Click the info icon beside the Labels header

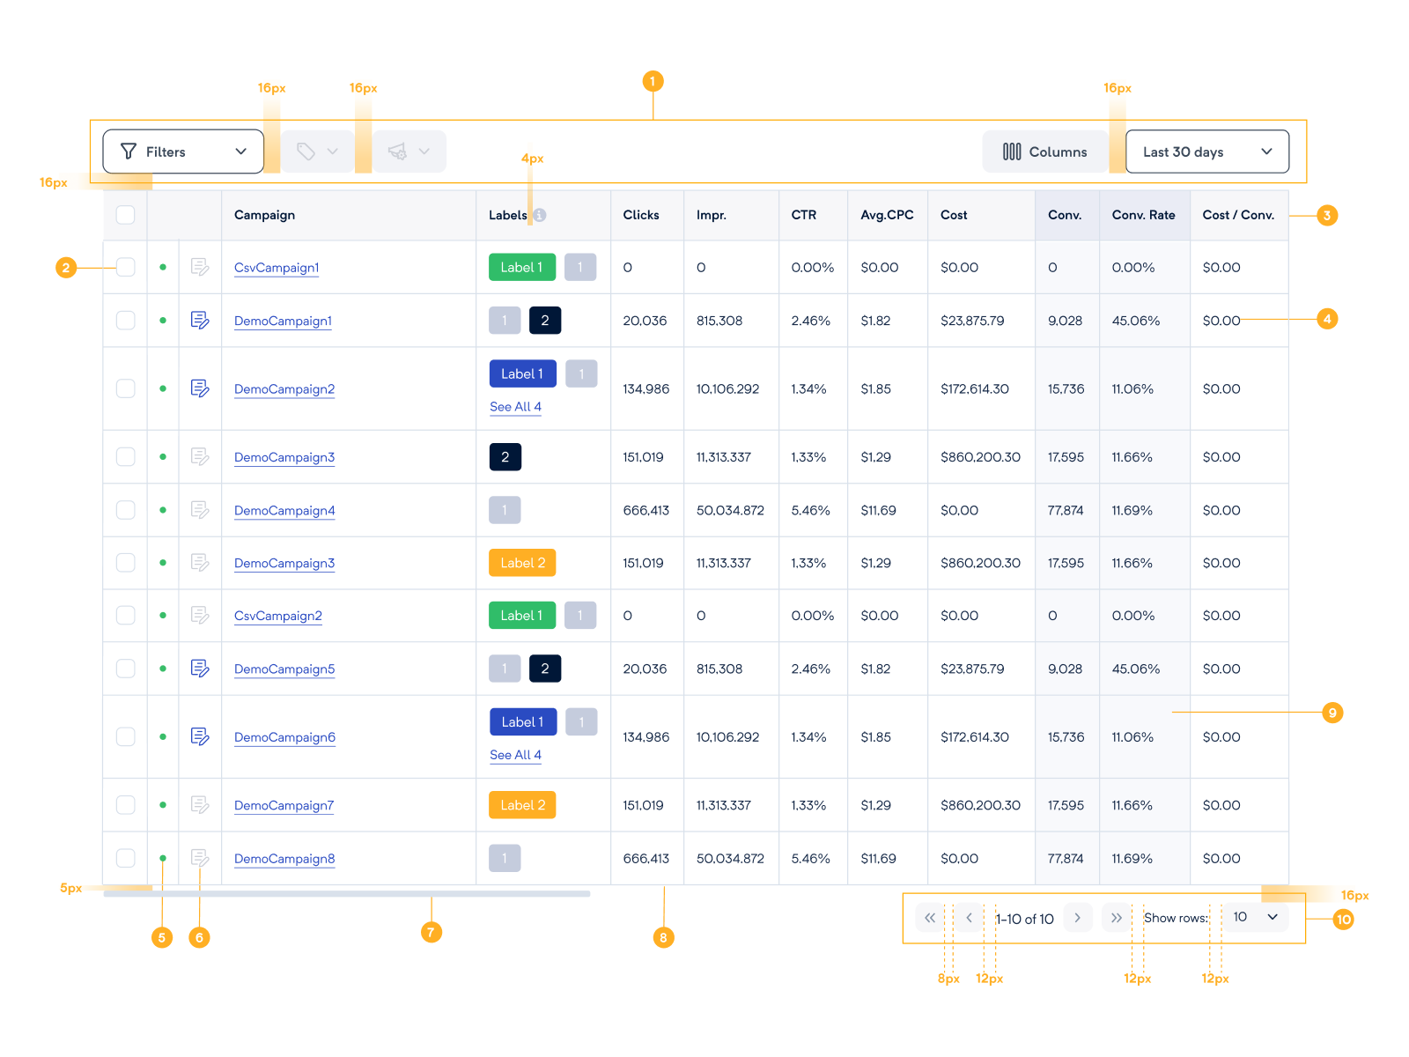540,214
